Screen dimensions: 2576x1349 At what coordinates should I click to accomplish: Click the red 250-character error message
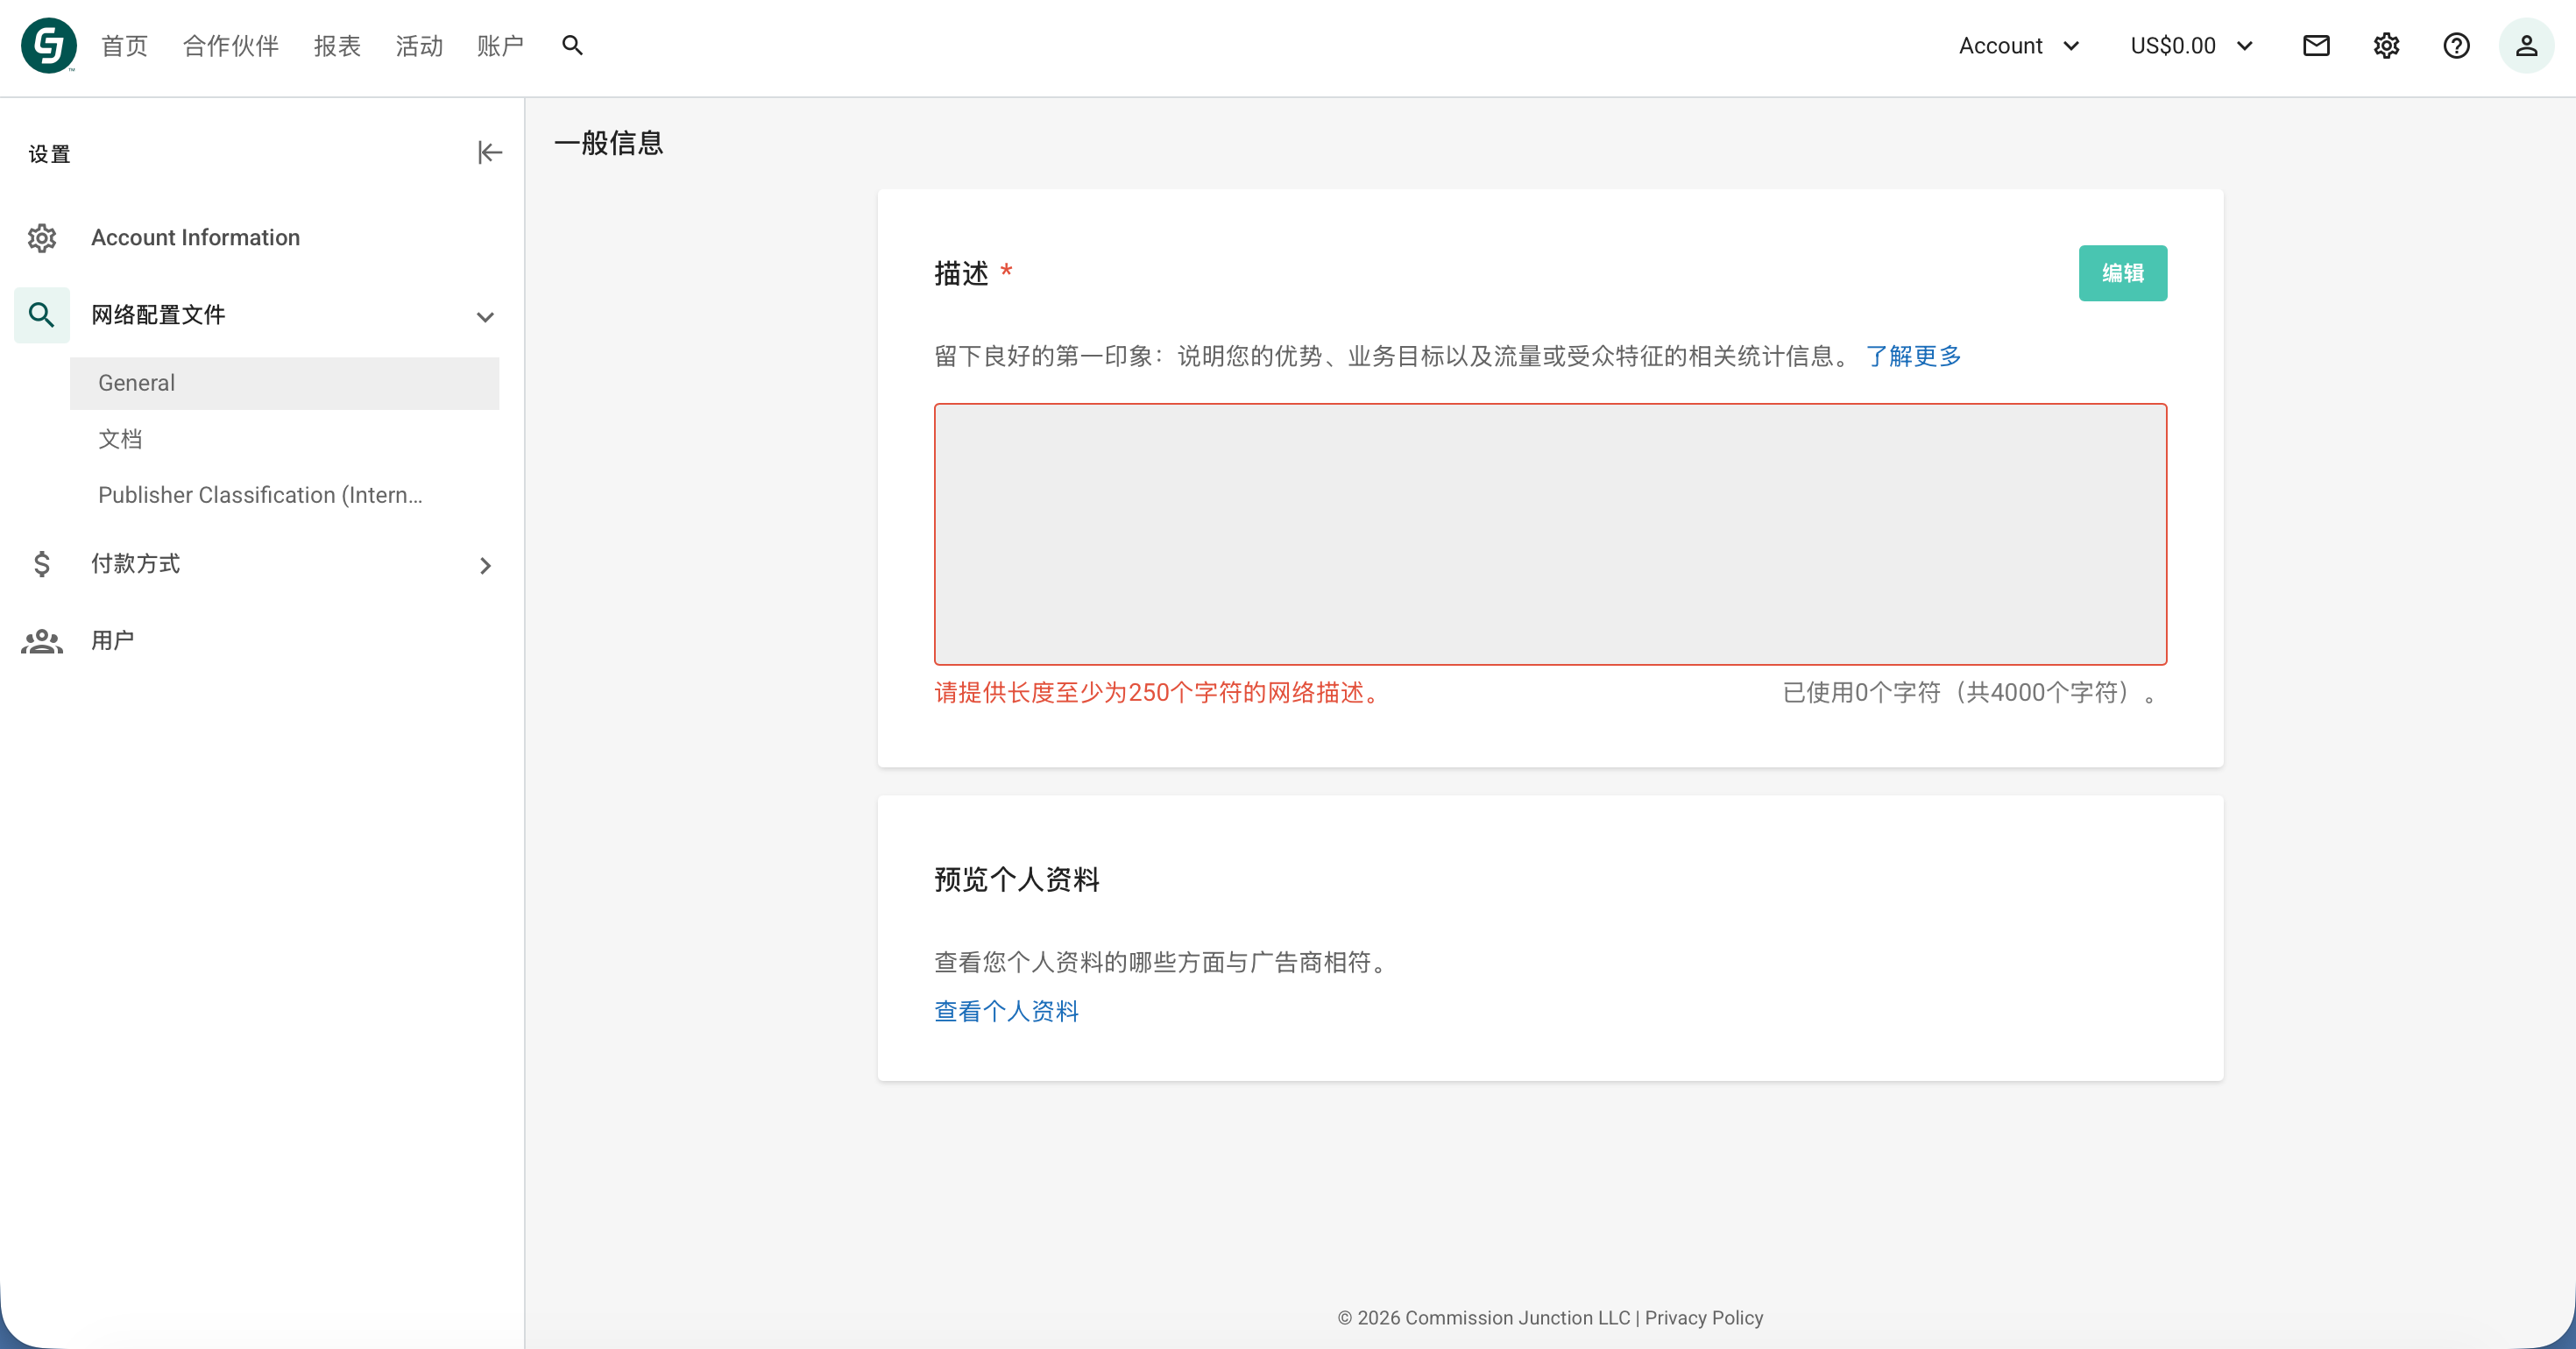coord(1158,693)
